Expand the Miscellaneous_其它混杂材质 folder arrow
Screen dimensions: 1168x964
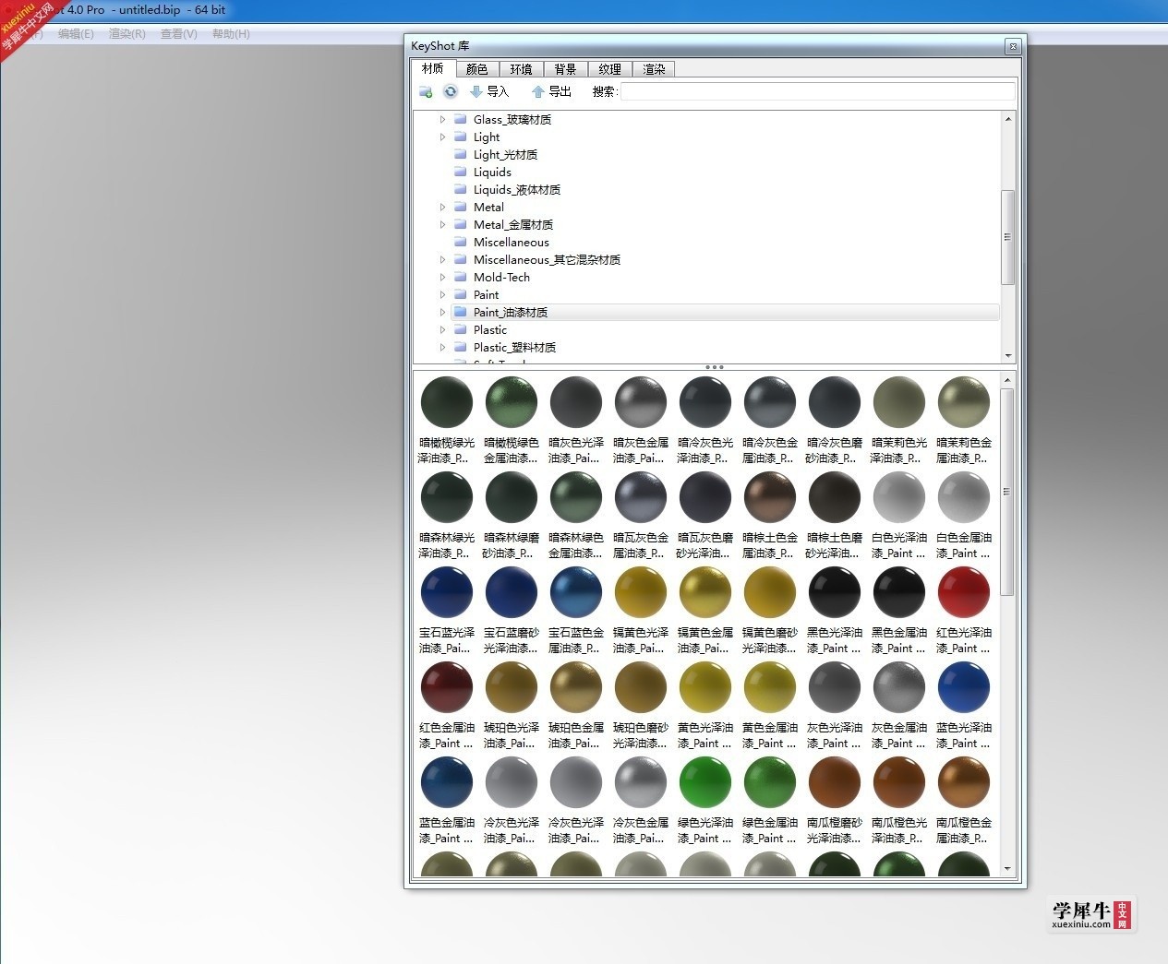(442, 260)
